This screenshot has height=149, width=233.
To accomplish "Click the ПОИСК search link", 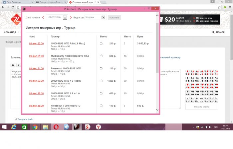I will pyautogui.click(x=218, y=32).
